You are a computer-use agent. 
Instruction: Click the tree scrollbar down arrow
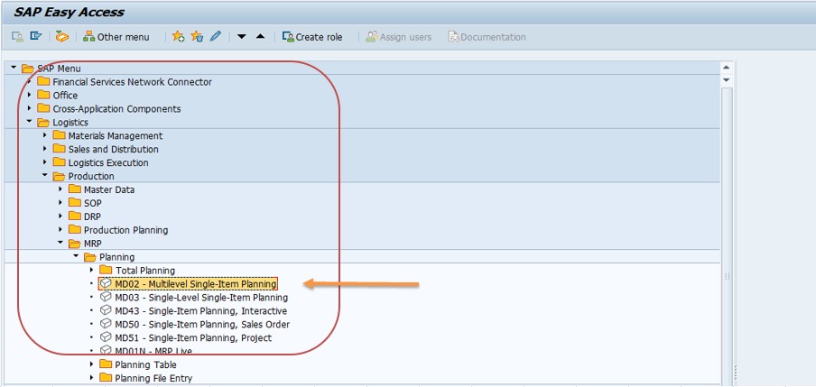[727, 80]
